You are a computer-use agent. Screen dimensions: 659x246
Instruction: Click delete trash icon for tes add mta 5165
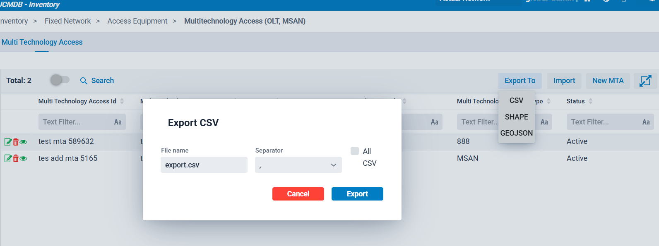16,158
